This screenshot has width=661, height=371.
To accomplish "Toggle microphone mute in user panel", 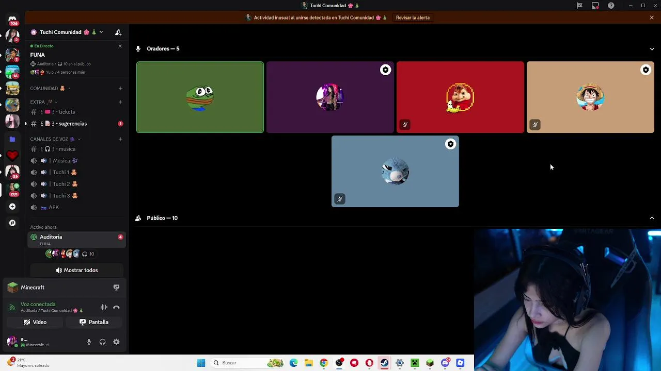I will [x=89, y=342].
